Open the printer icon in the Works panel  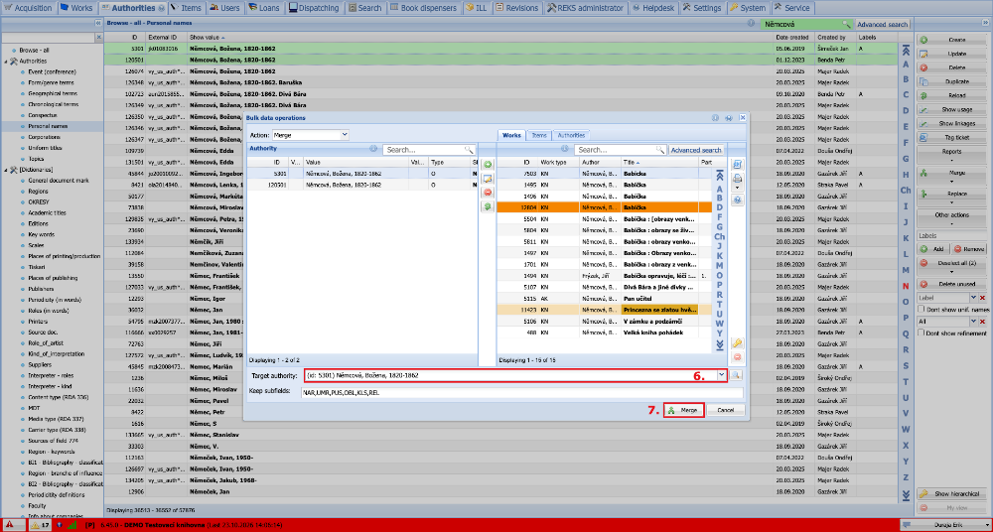pyautogui.click(x=737, y=179)
